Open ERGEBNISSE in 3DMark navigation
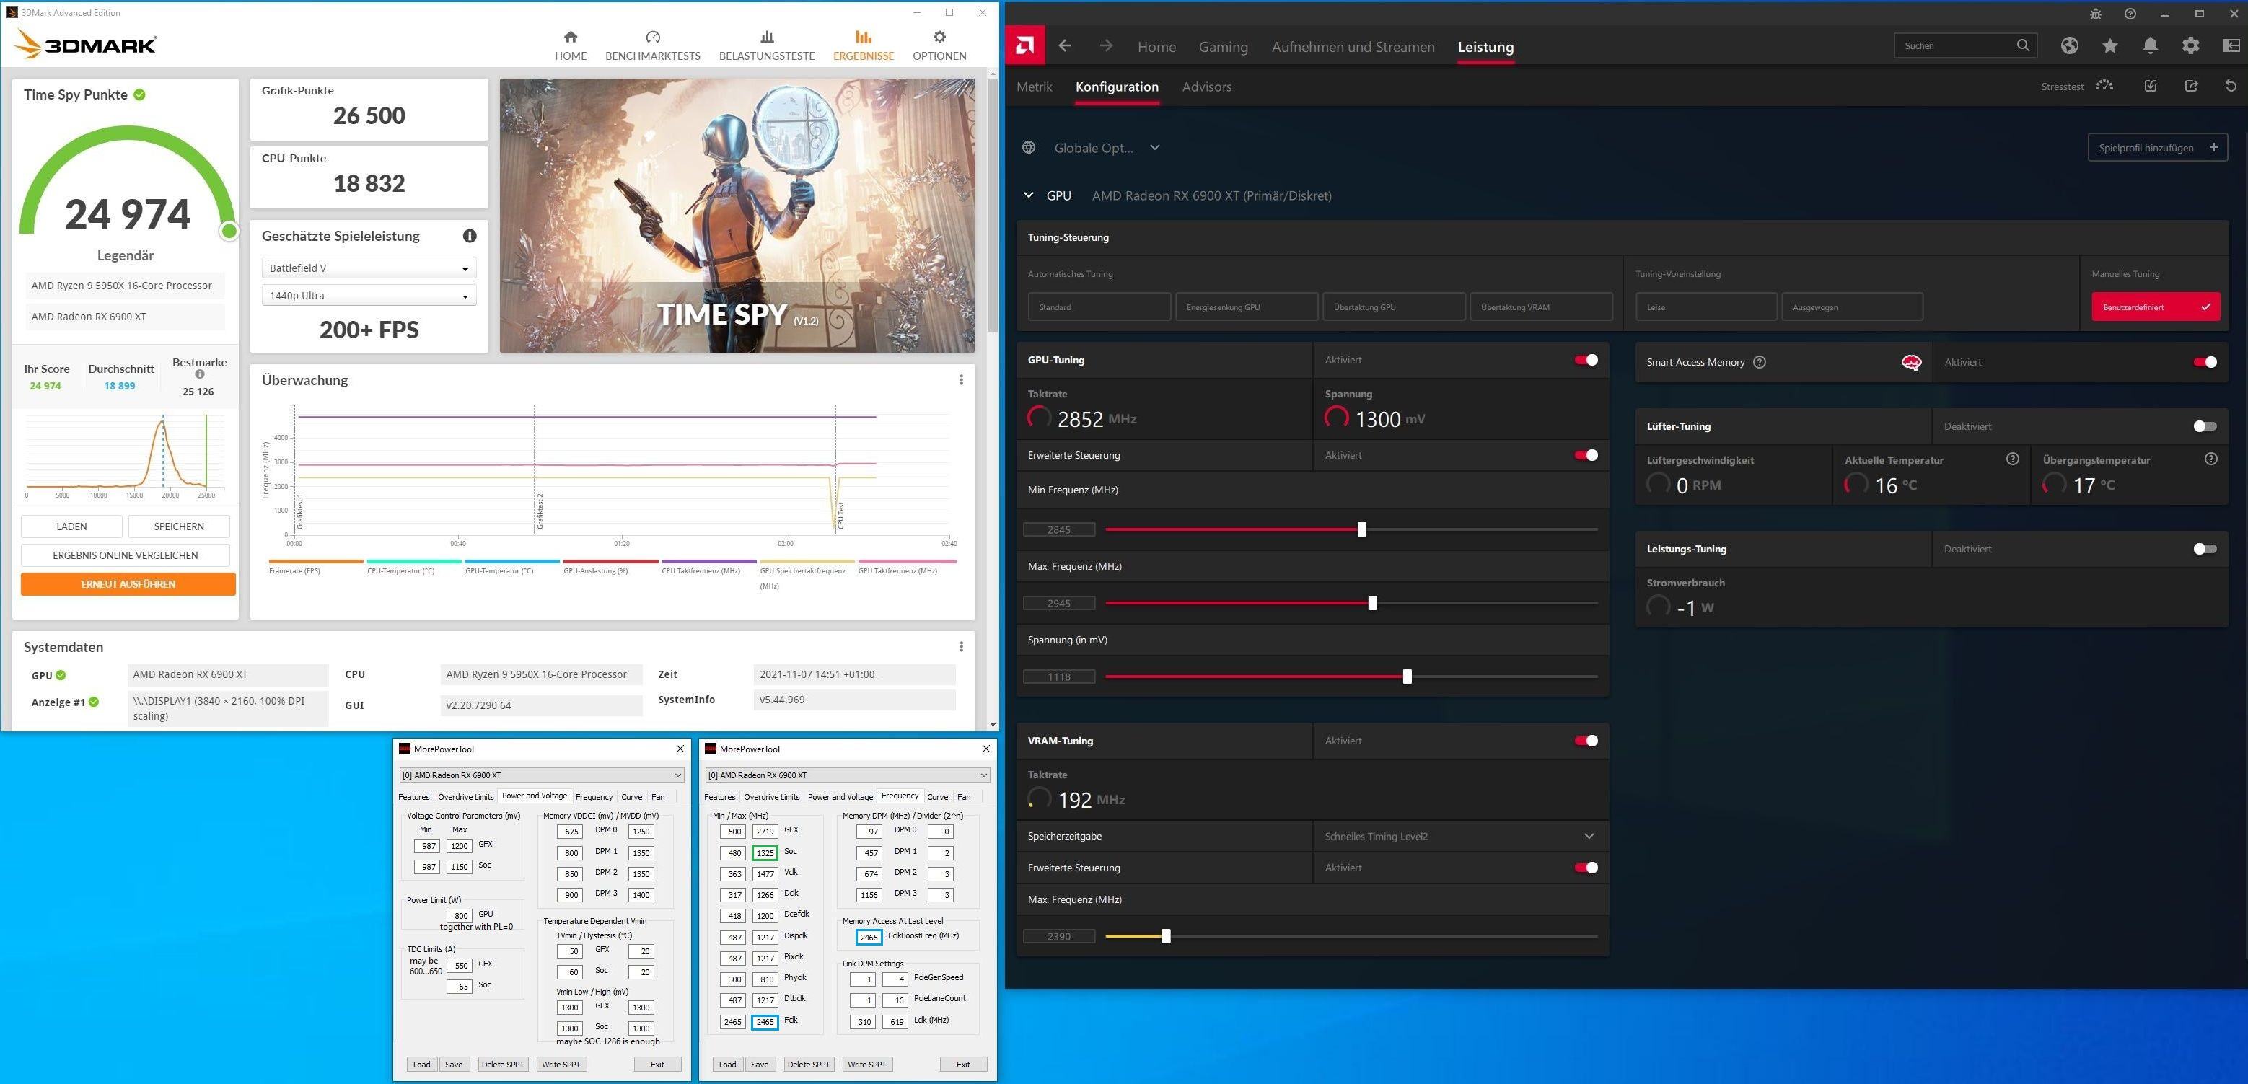This screenshot has height=1084, width=2248. [863, 45]
